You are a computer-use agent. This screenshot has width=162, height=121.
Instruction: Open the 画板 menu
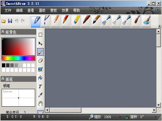pyautogui.click(x=42, y=10)
